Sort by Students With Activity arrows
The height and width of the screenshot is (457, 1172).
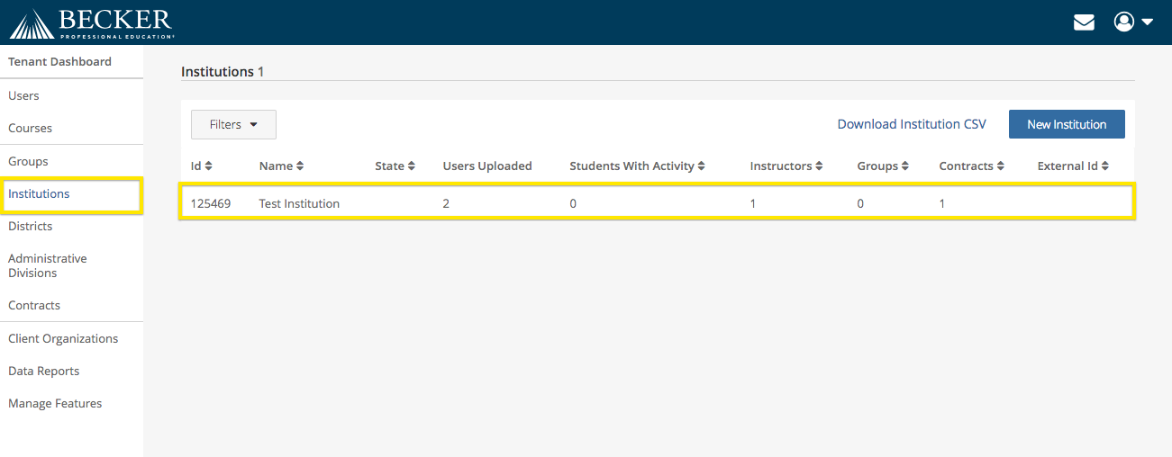[701, 166]
